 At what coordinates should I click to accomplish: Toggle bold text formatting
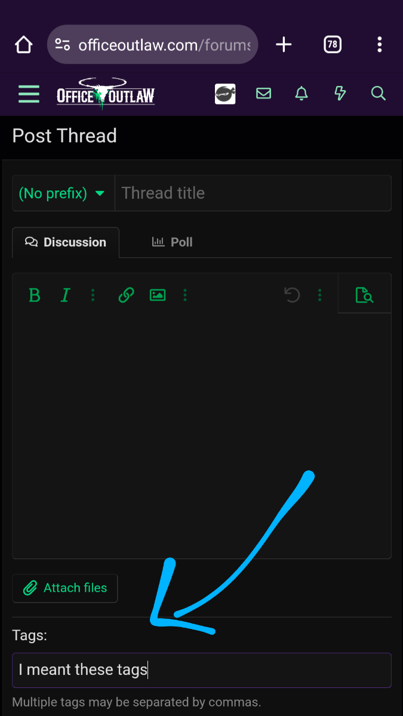[x=35, y=295]
